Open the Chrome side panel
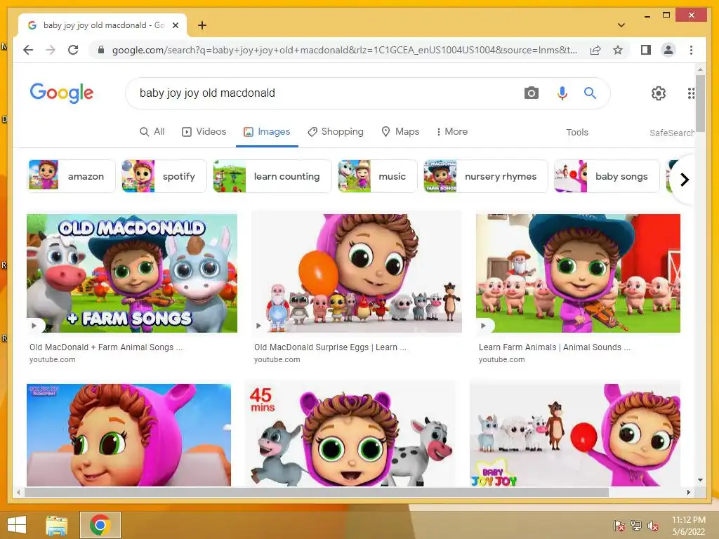 (x=646, y=50)
